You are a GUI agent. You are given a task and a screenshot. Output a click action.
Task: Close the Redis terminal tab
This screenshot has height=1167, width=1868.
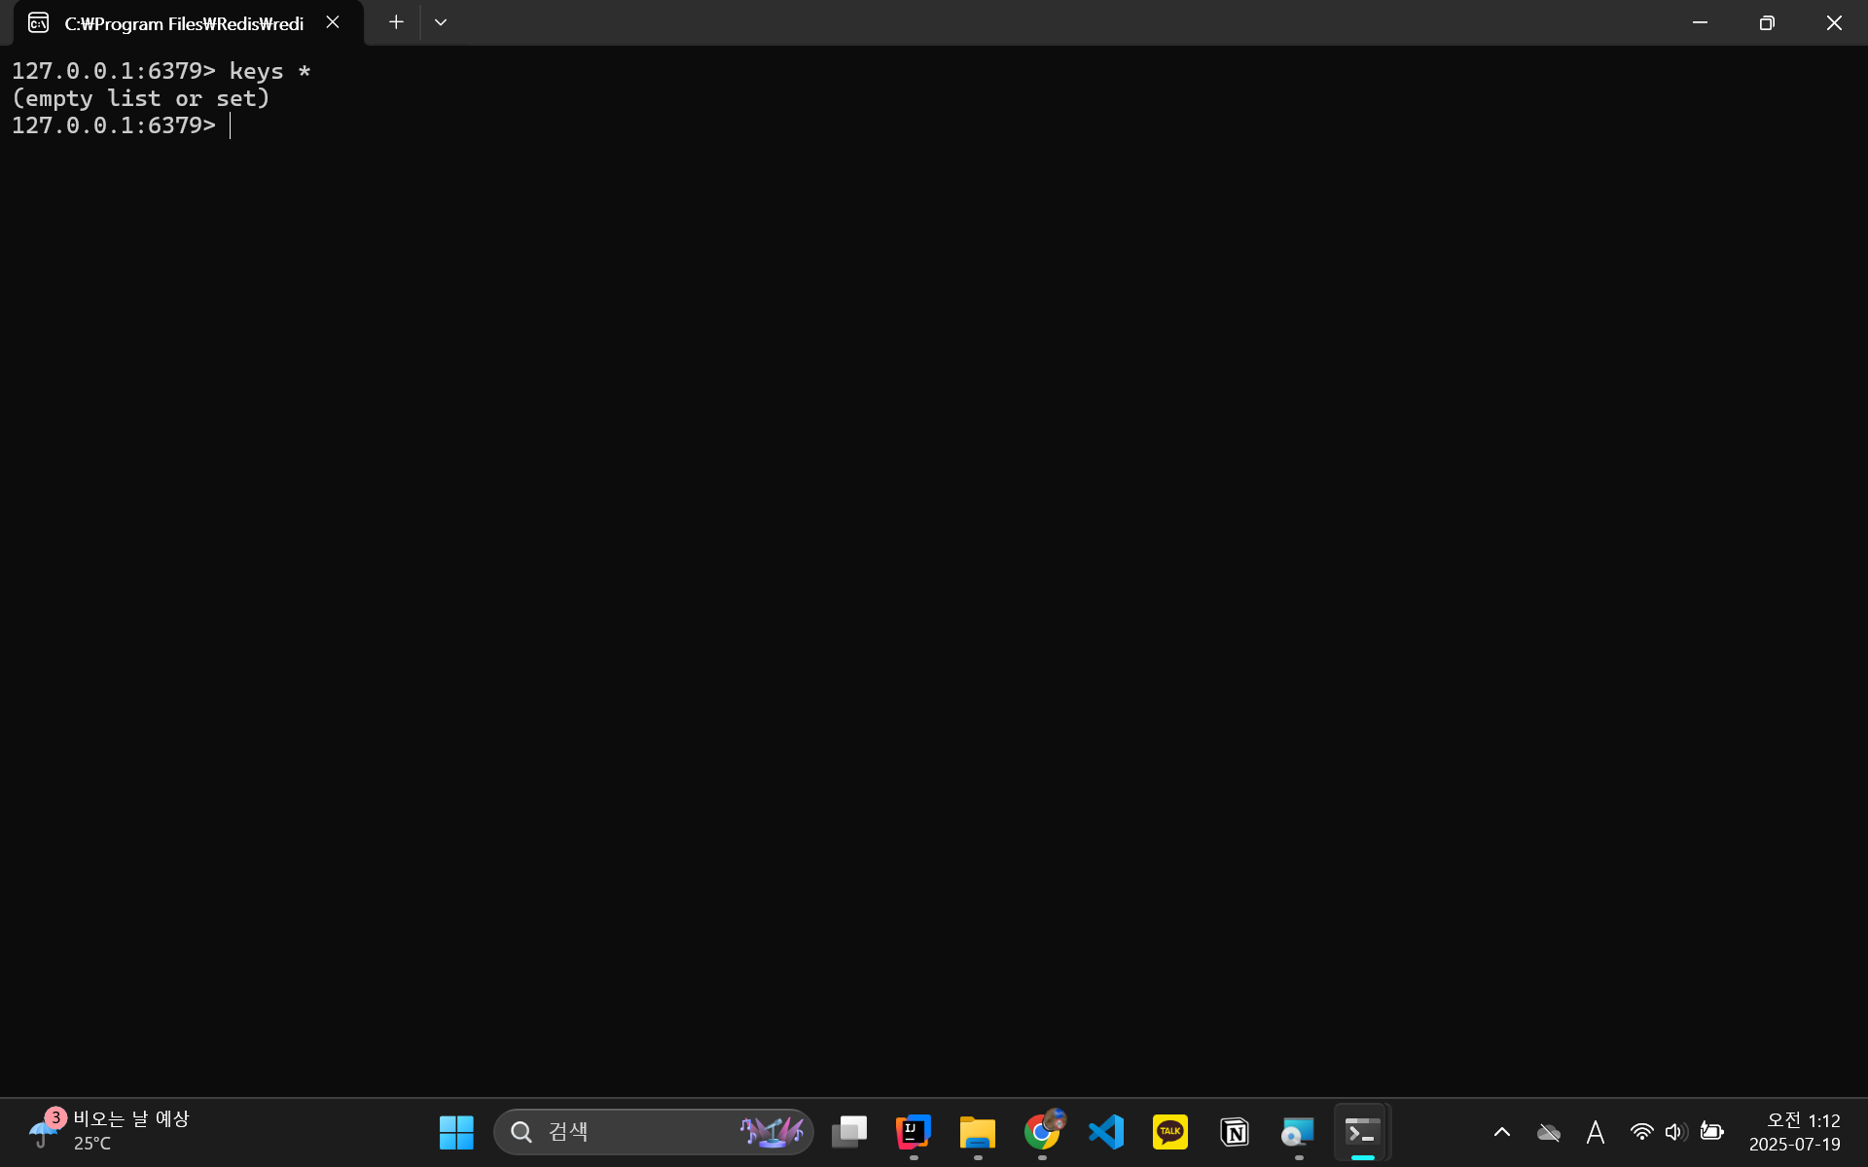pyautogui.click(x=333, y=22)
